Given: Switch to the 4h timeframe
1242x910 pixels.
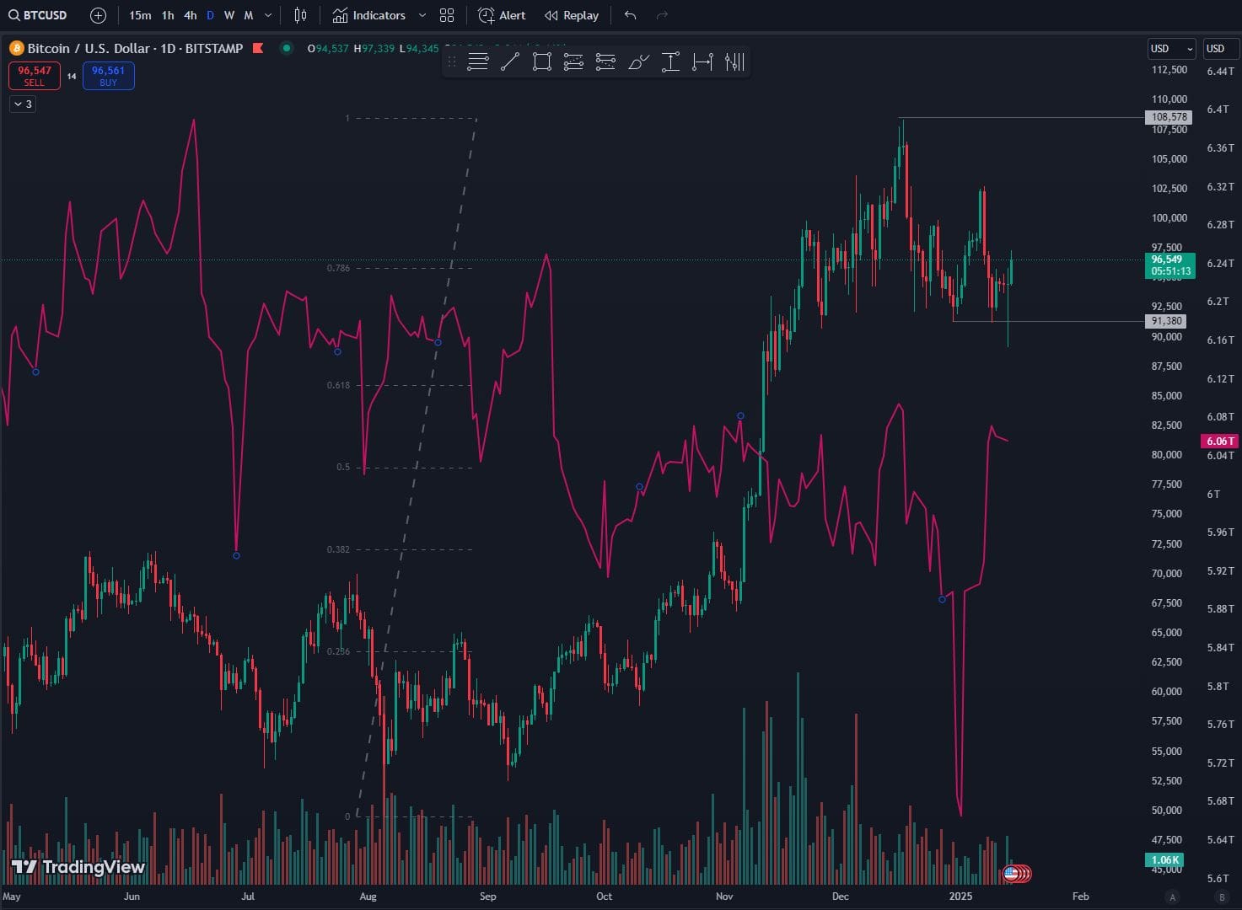Looking at the screenshot, I should (191, 15).
